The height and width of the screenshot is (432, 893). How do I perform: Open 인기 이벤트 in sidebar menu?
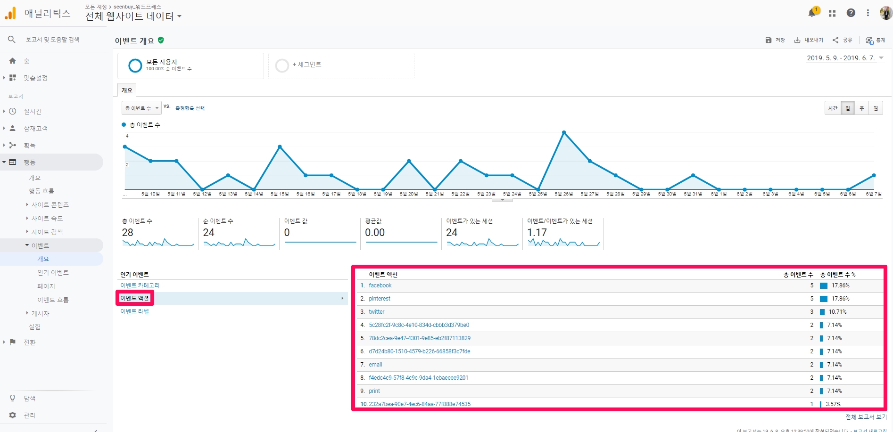[53, 272]
